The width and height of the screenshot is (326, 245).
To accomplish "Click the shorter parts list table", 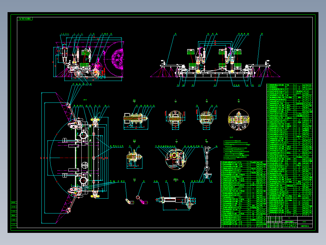I will 243,194.
